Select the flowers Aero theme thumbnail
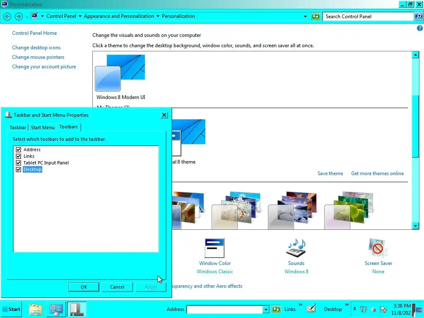424x318 pixels. tap(236, 210)
